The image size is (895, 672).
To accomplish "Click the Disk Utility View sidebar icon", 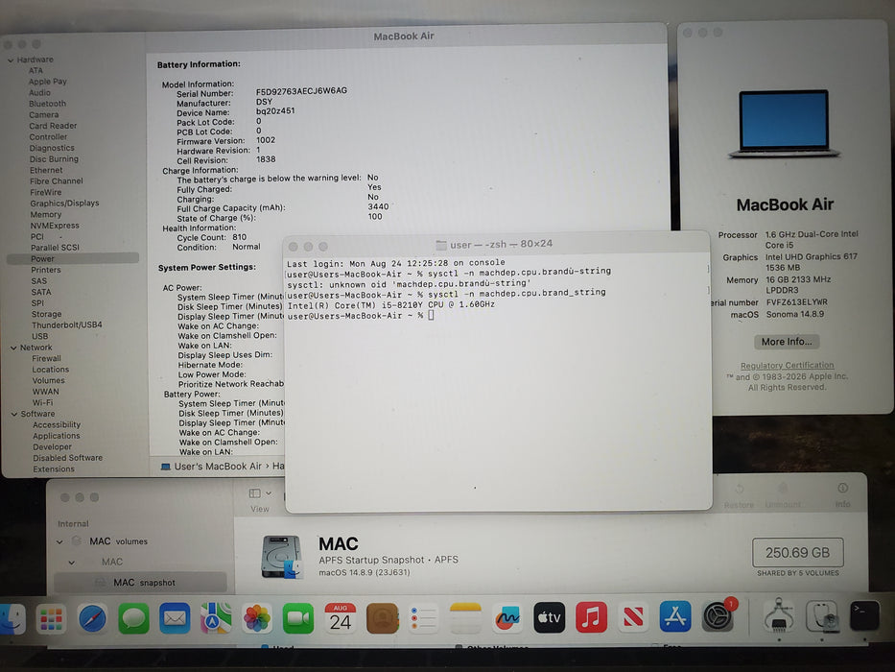I will coord(254,493).
